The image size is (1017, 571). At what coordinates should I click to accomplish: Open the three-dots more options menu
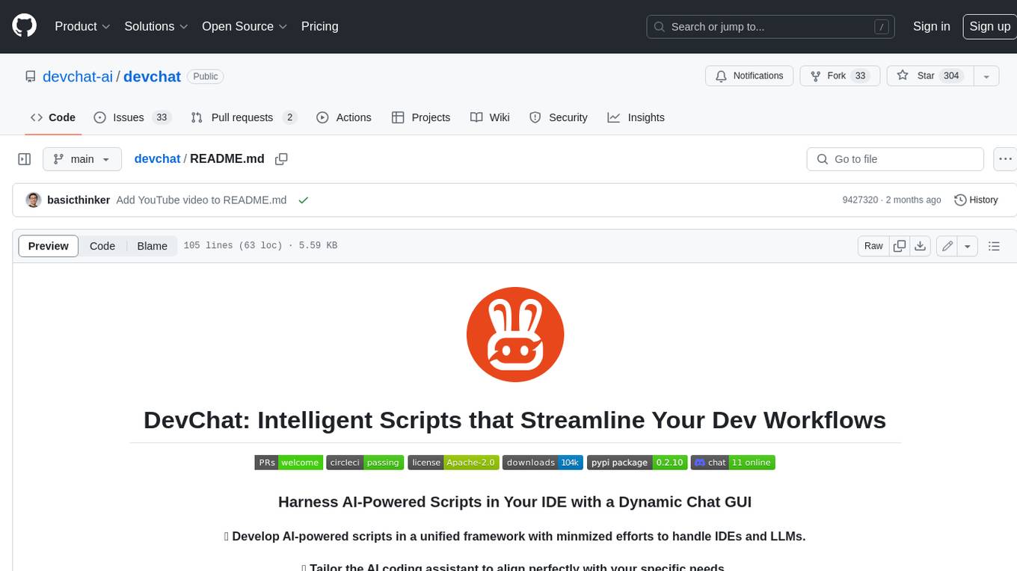(1005, 159)
